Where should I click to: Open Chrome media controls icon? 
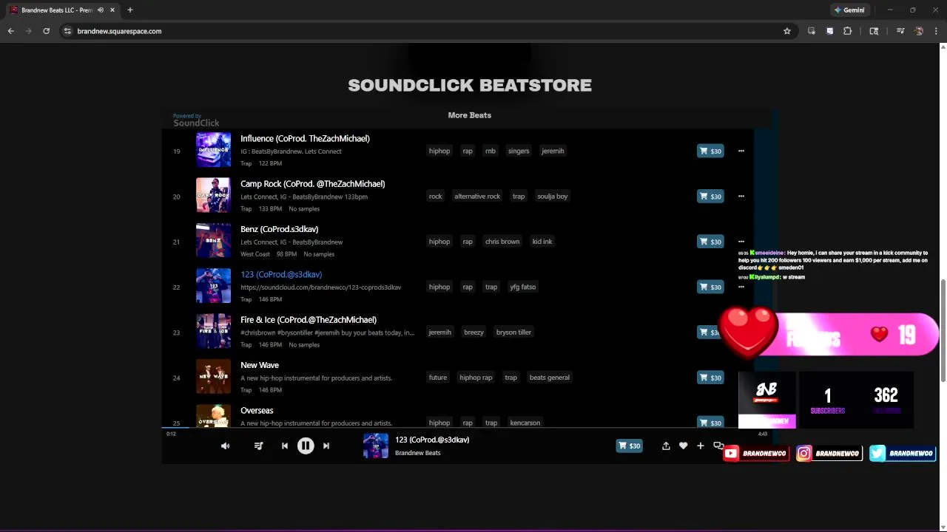(900, 31)
